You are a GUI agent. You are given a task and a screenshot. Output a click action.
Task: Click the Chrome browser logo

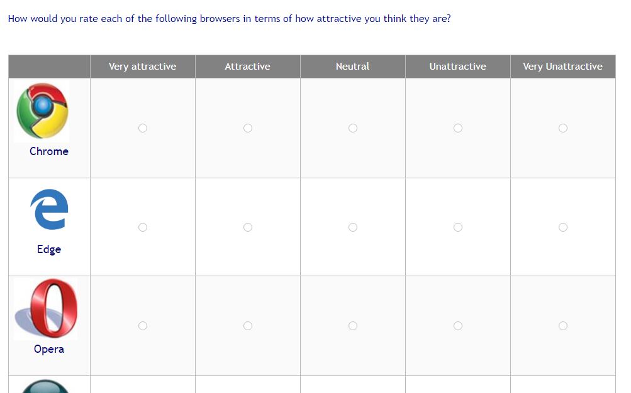coord(42,110)
